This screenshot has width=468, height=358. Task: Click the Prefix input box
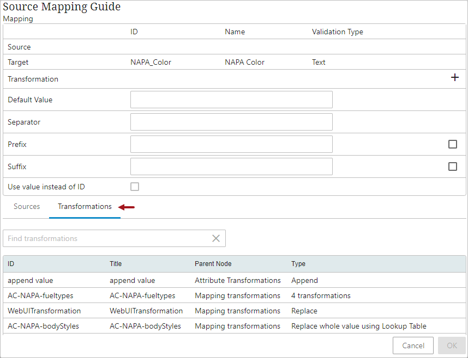[x=231, y=144]
